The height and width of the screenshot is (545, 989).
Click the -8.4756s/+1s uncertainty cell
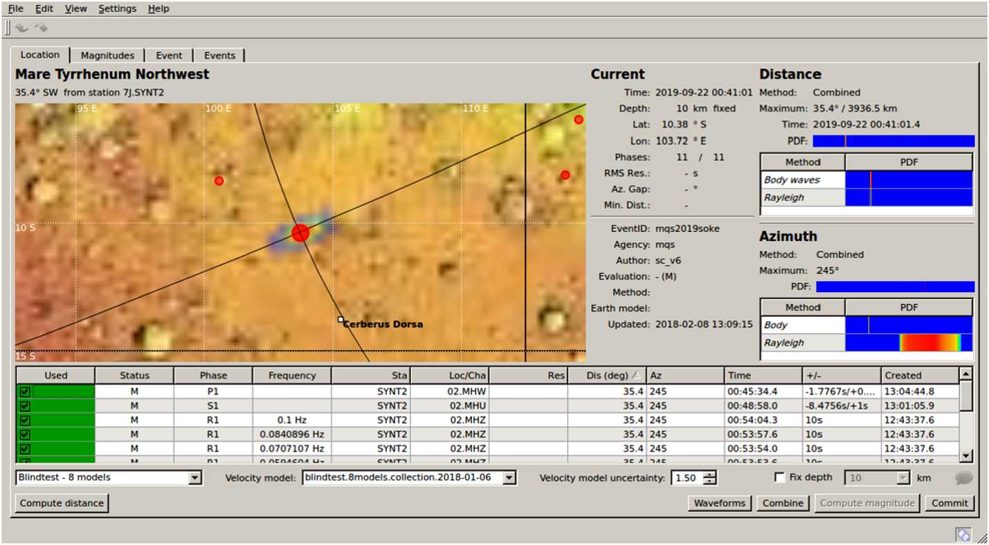pos(842,406)
